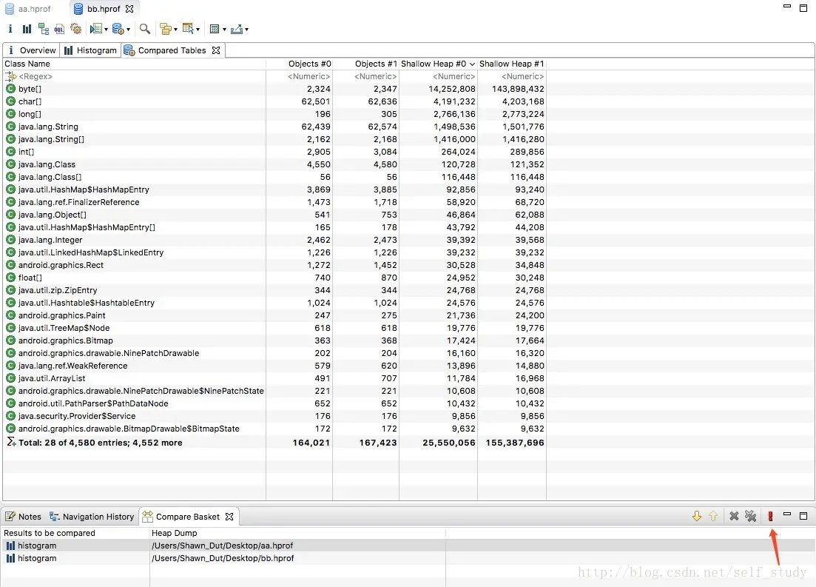Image resolution: width=816 pixels, height=587 pixels.
Task: Open the Navigation History tab
Action: (92, 517)
